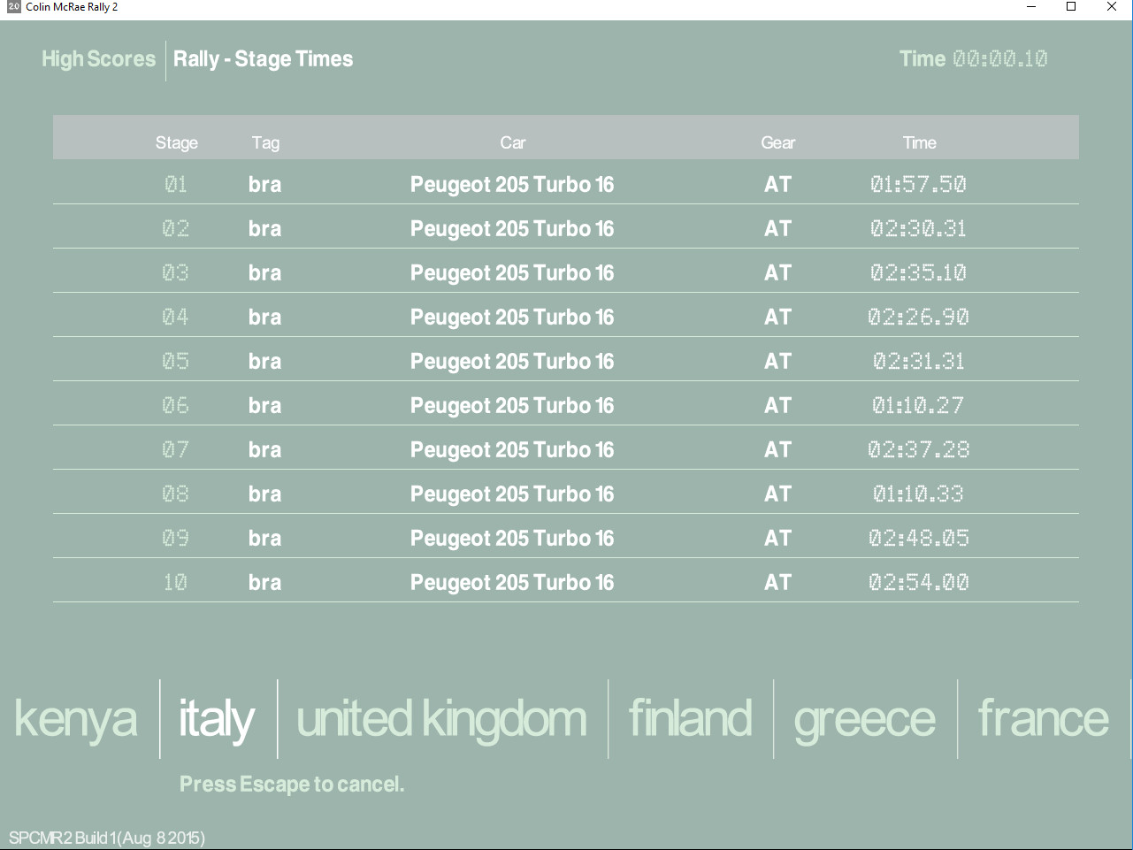Click the Tag column header
Screen dimensions: 1133x850
tap(265, 142)
